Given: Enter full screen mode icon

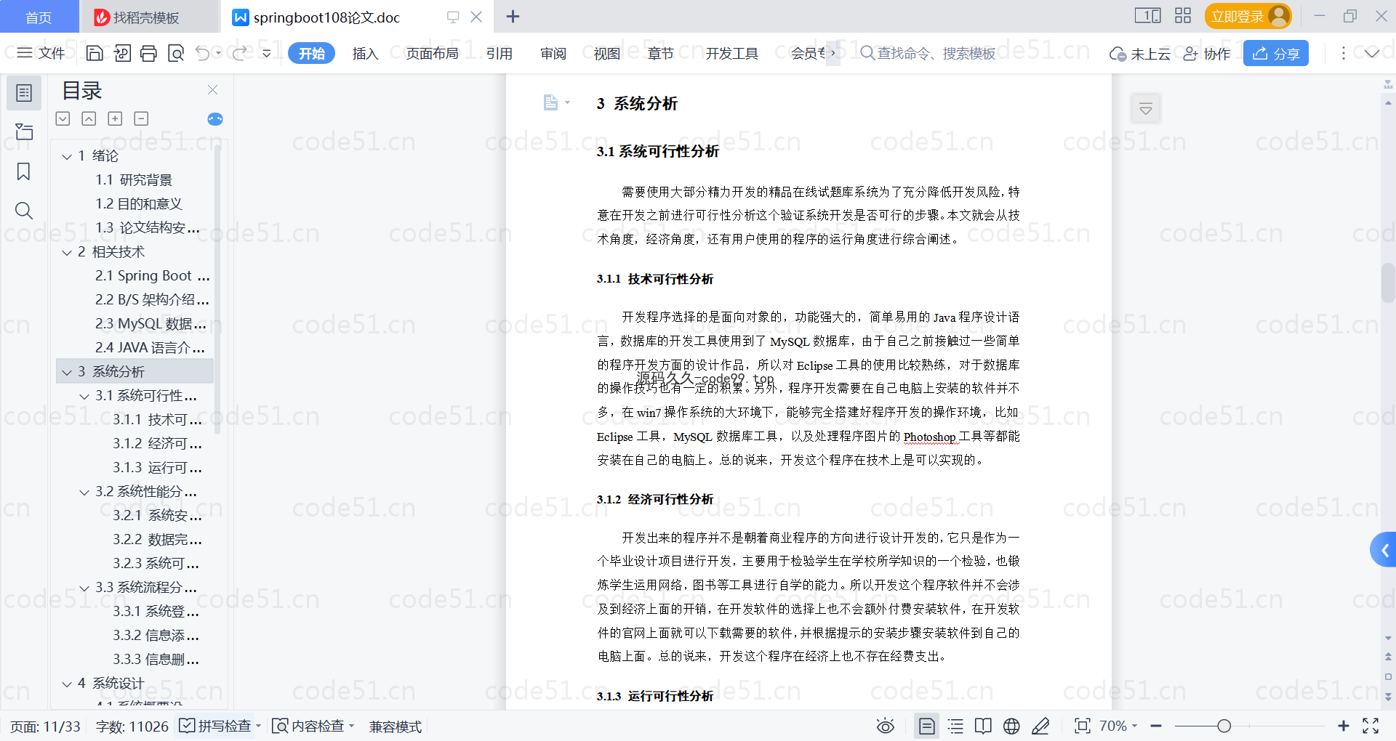Looking at the screenshot, I should coord(1371,726).
